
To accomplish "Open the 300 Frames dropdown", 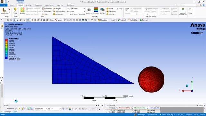I will pyautogui.click(x=41, y=109).
